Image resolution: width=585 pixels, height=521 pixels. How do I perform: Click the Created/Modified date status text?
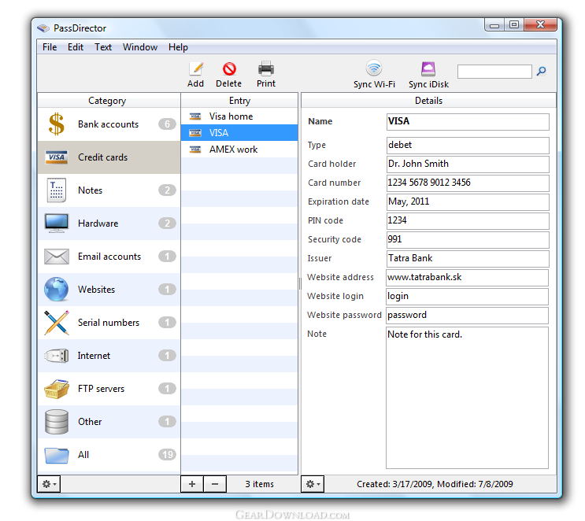click(435, 484)
